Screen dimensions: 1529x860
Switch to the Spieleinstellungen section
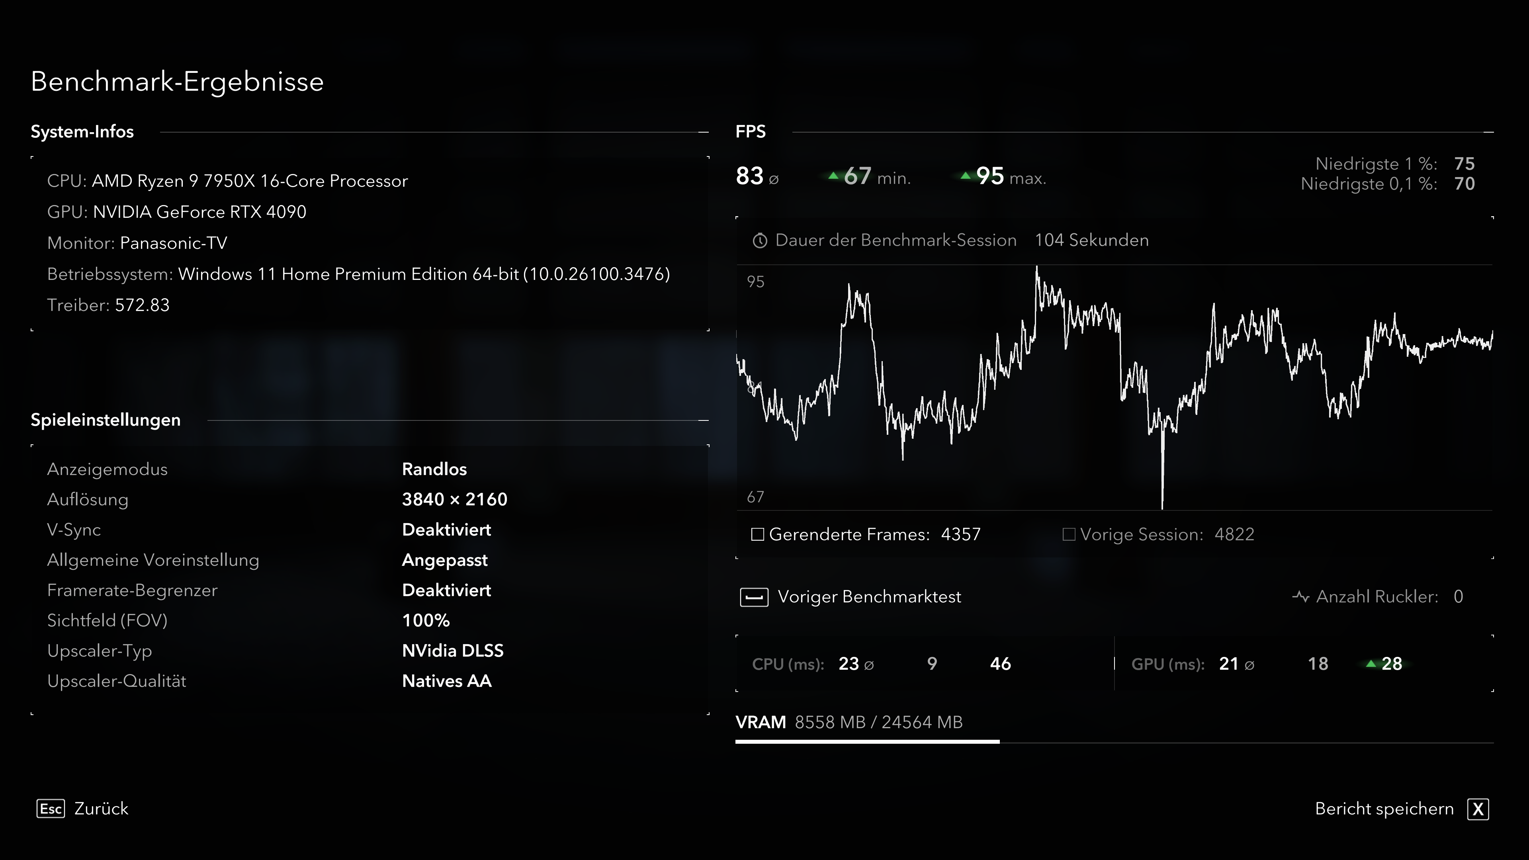(x=105, y=420)
